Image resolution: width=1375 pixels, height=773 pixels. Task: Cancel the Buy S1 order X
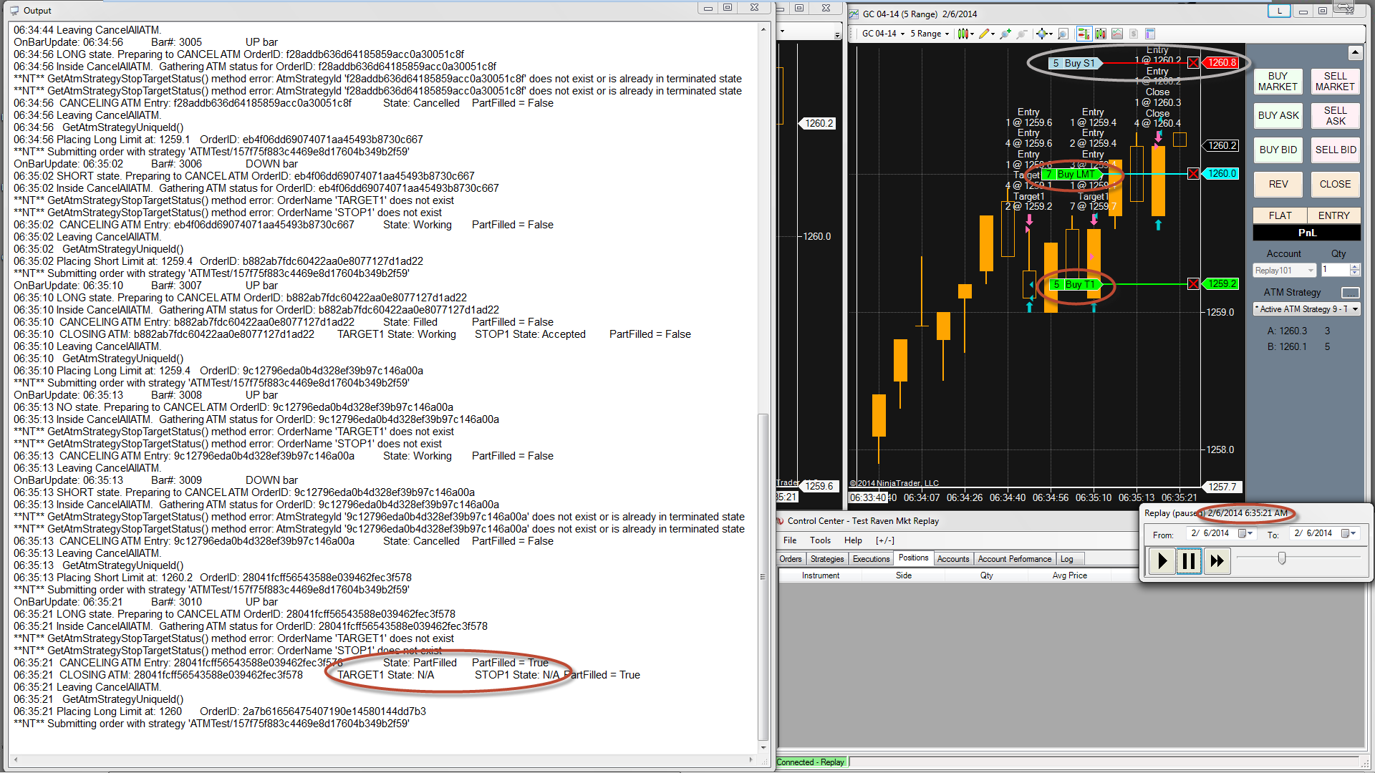(x=1193, y=63)
